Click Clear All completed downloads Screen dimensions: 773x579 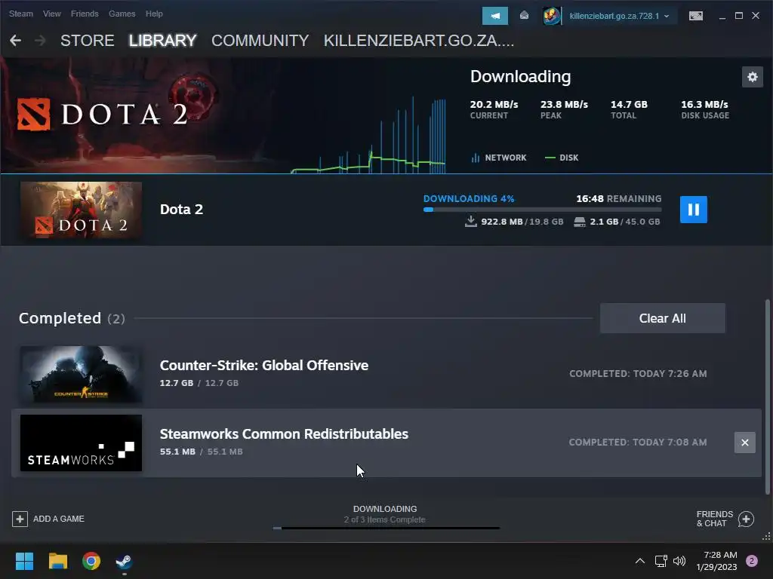click(662, 318)
